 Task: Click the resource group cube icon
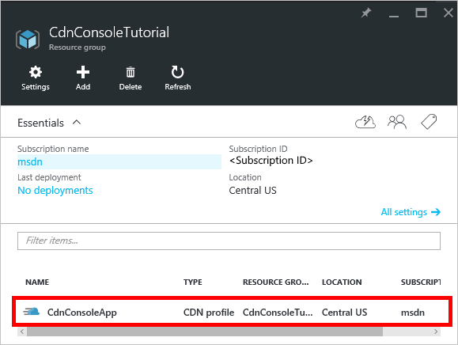point(28,39)
